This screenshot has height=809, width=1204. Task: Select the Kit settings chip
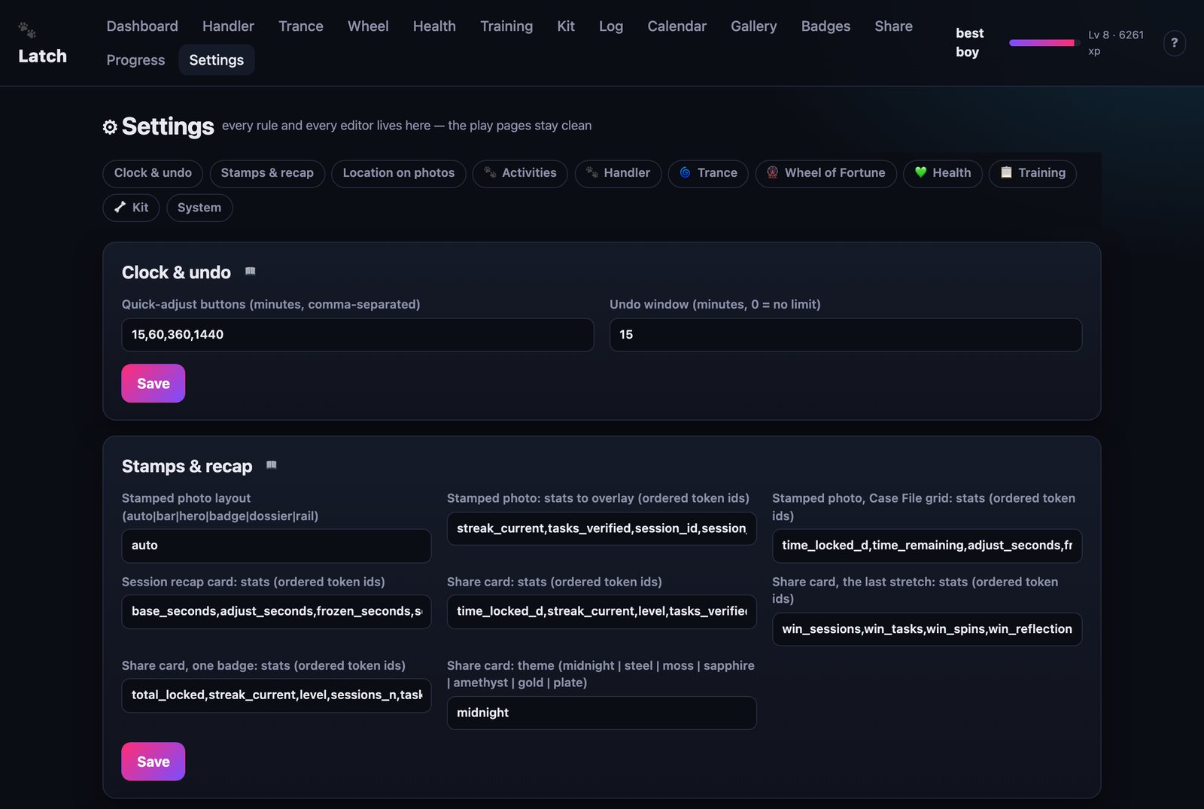pos(131,208)
